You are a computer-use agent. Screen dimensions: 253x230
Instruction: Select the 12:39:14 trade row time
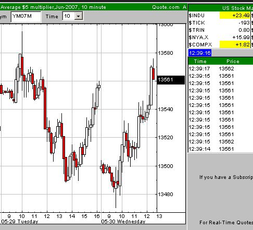point(199,149)
